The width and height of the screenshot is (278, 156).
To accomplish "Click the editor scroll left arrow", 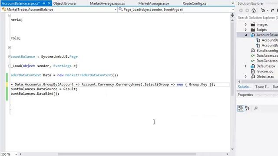I will [20, 154].
